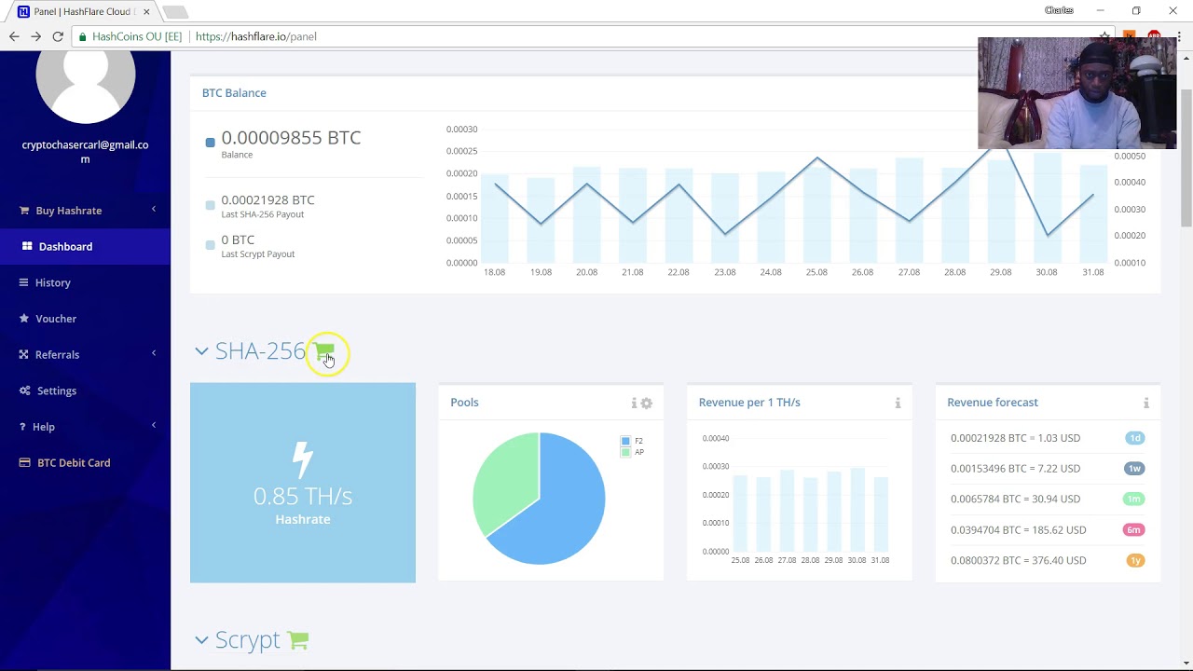Click the browser back arrow

coord(14,36)
